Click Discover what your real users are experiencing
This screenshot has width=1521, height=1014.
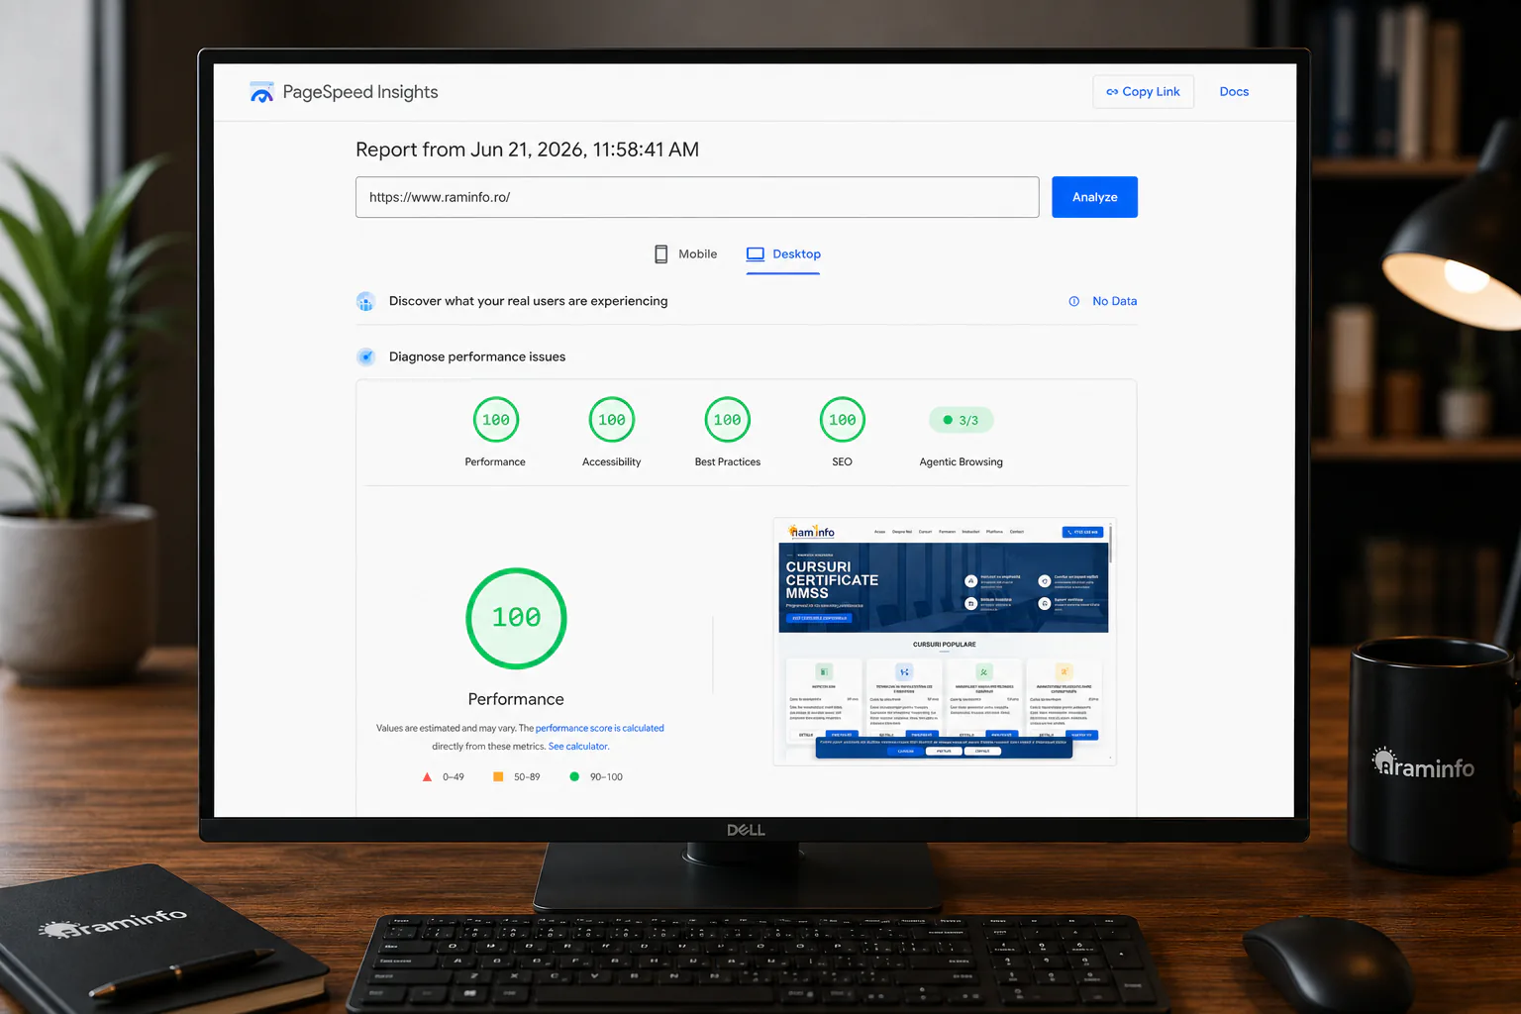click(x=529, y=301)
